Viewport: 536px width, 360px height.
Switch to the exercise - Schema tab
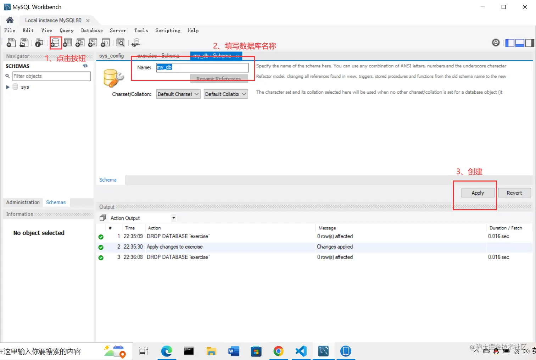coord(158,56)
